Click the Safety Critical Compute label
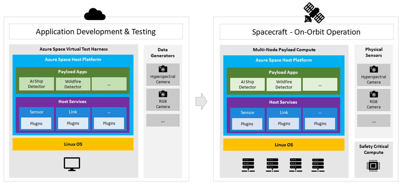The image size is (402, 185). (374, 149)
